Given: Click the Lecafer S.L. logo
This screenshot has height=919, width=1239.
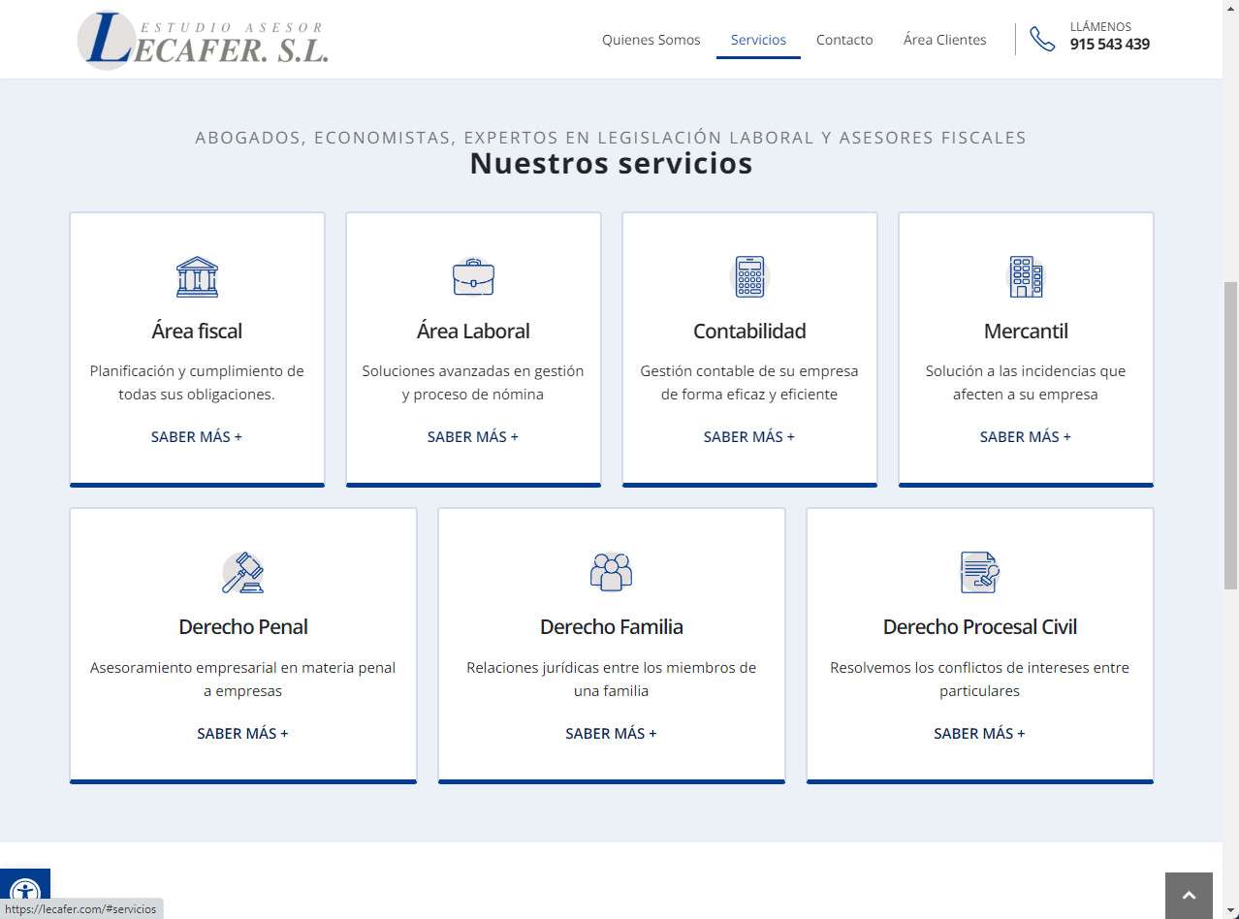Looking at the screenshot, I should (x=204, y=41).
